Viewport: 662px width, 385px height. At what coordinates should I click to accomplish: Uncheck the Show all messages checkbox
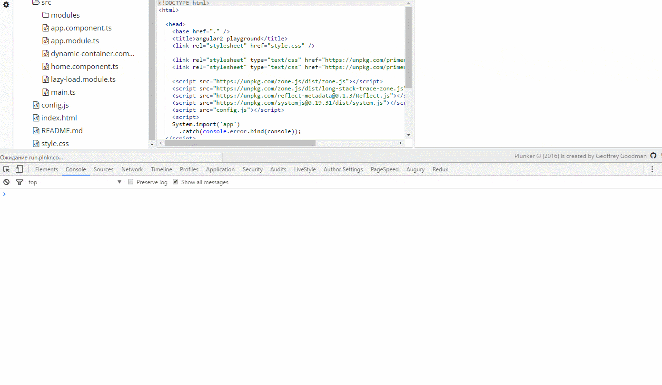176,182
